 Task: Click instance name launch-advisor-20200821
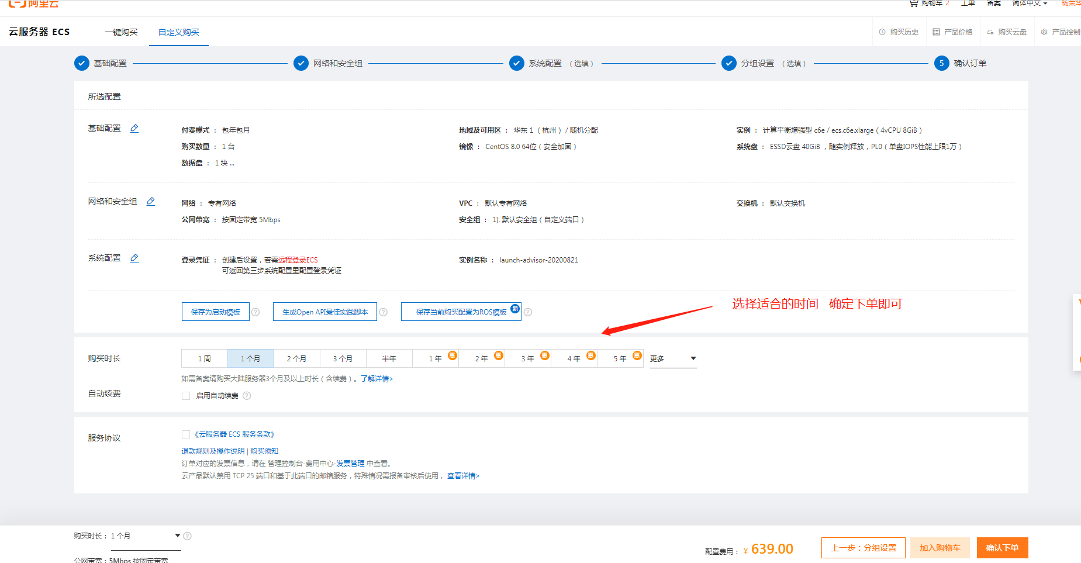tap(538, 260)
